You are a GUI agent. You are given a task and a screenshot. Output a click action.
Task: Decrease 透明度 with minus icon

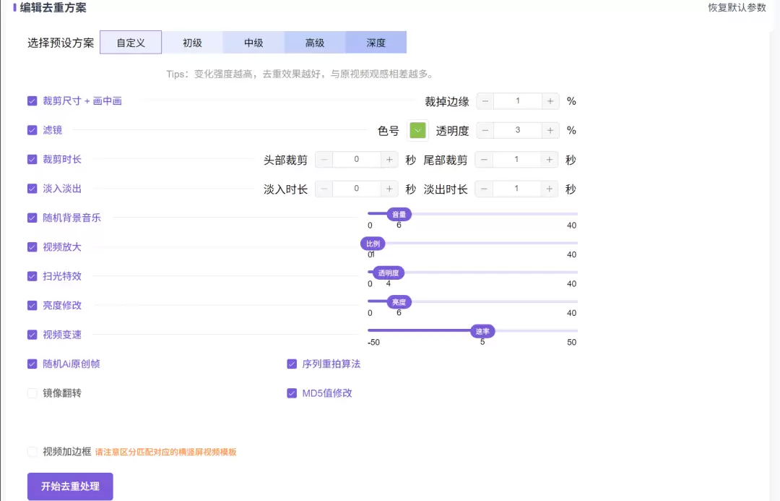(485, 131)
